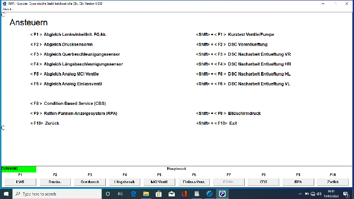Open Office from the taskbar

coord(184,194)
